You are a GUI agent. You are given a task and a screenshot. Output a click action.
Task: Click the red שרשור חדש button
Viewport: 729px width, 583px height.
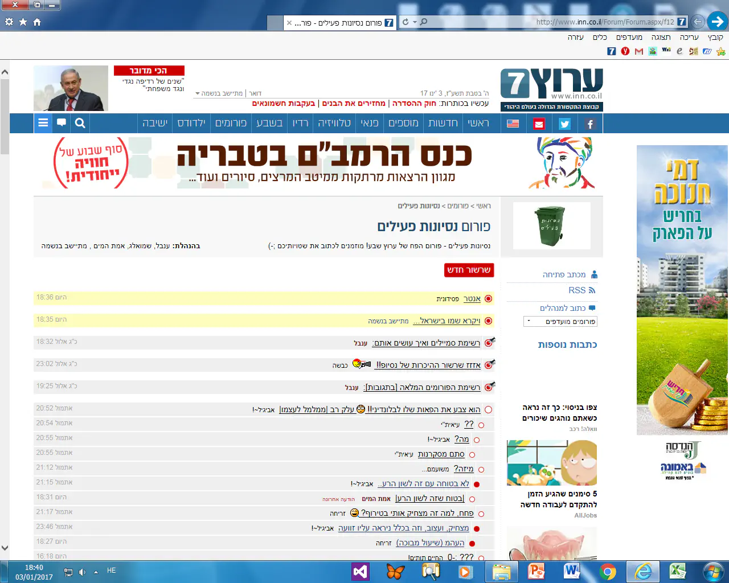[x=469, y=270]
